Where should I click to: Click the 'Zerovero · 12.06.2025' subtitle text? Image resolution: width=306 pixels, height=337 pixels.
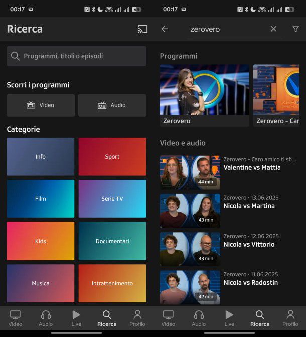[x=251, y=236]
